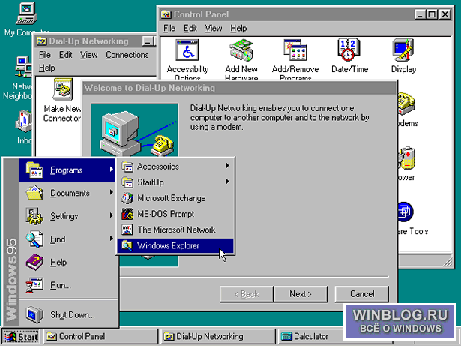Select the Make New Connection icon
This screenshot has height=346, width=461.
pos(63,89)
